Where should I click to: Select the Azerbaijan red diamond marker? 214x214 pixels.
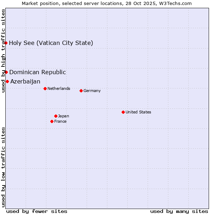point(7,81)
